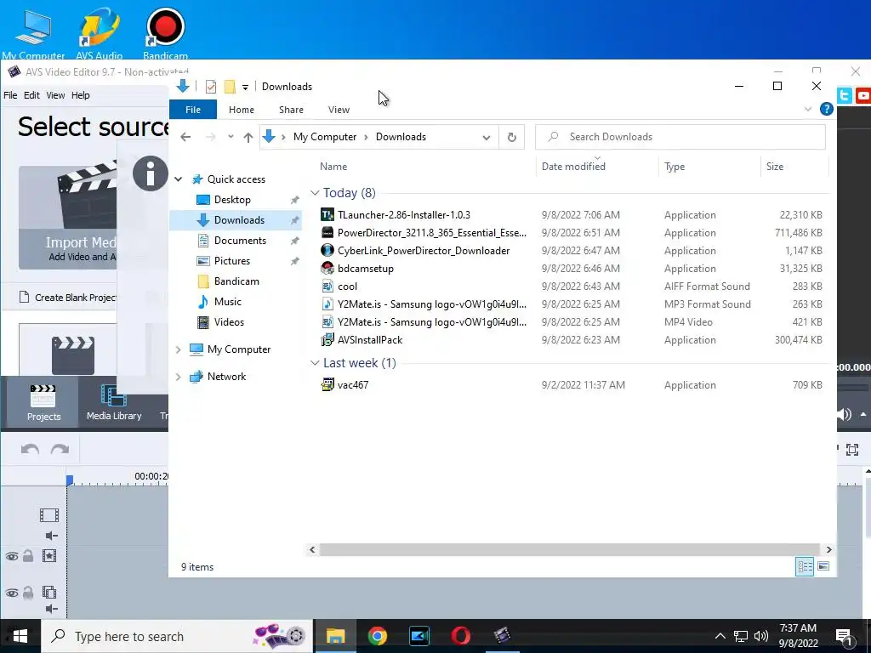
Task: Select the AVSInstallPack file icon
Action: pyautogui.click(x=327, y=340)
